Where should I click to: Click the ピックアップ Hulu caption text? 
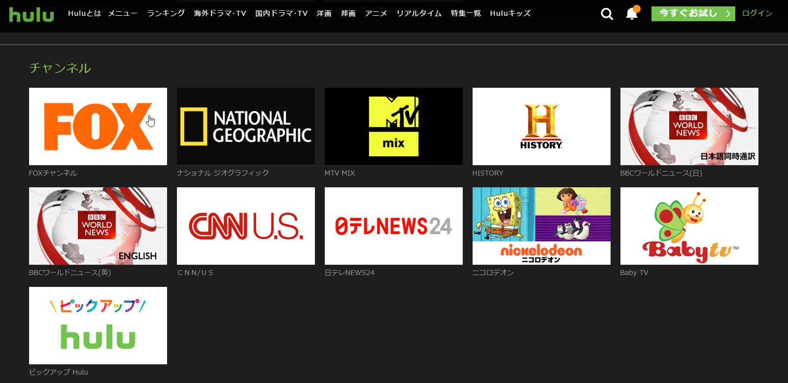click(59, 372)
